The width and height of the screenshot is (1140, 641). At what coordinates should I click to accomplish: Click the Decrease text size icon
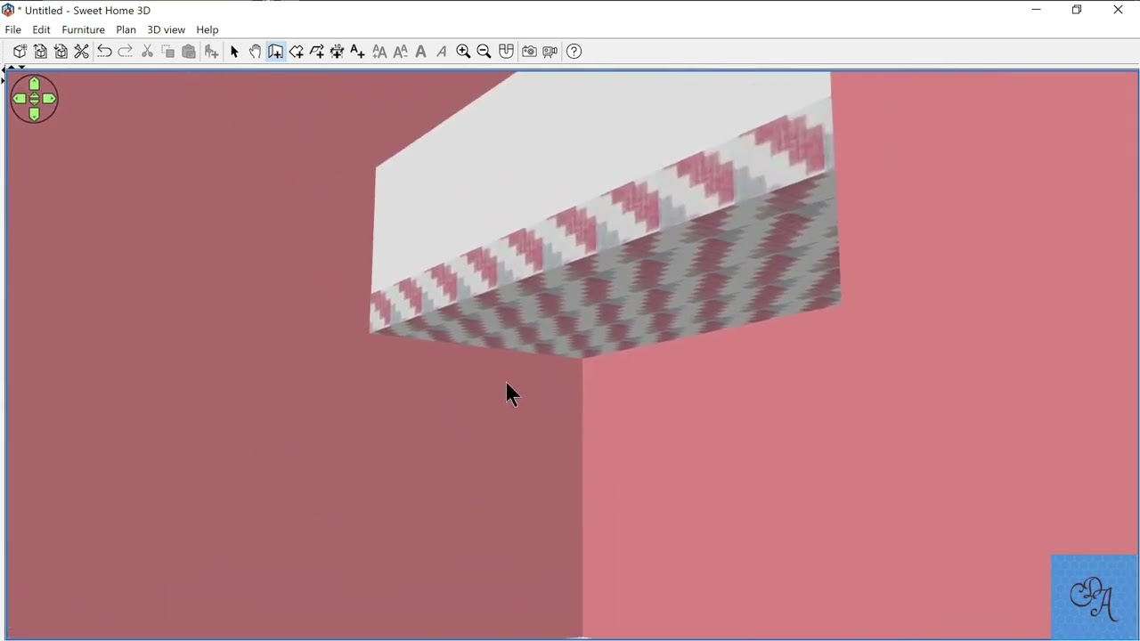(x=400, y=52)
